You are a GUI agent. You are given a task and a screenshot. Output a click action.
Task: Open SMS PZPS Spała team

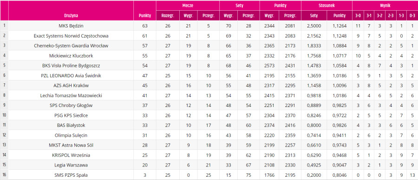(x=71, y=175)
